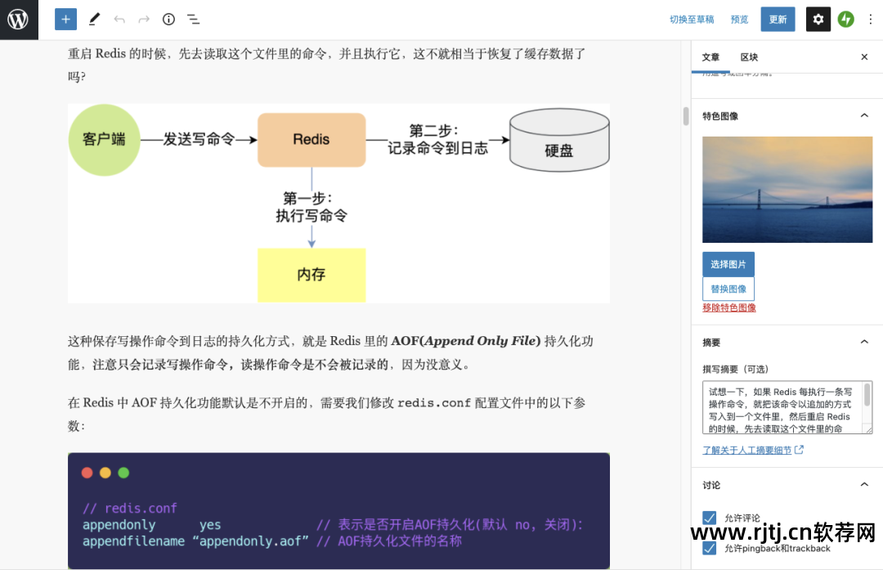Click the 特色图像 panel heading
Image resolution: width=883 pixels, height=570 pixels.
point(719,116)
